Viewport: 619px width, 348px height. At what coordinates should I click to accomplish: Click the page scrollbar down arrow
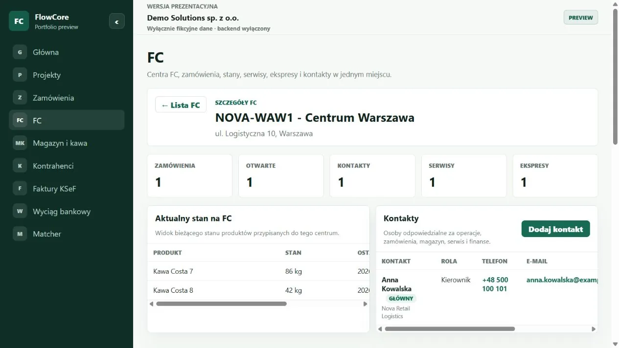615,344
